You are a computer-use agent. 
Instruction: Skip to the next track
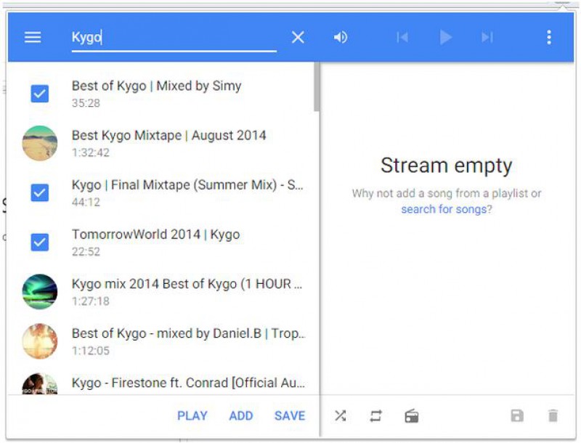click(x=487, y=37)
